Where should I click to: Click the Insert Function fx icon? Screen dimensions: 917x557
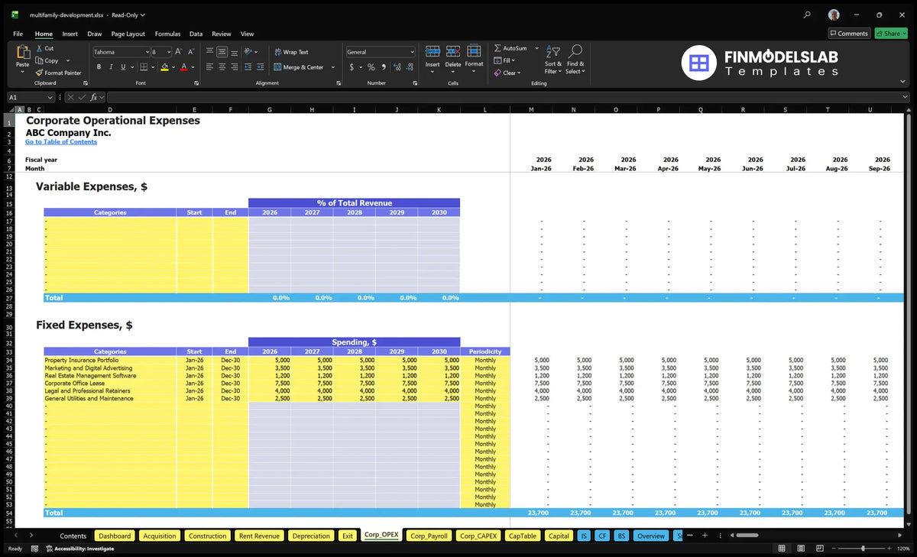pos(94,97)
